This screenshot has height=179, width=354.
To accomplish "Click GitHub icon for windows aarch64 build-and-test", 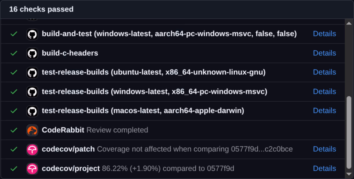I will click(x=32, y=34).
